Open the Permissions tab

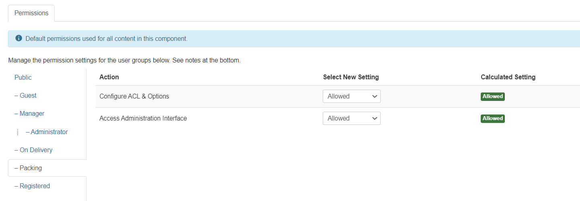[x=31, y=13]
